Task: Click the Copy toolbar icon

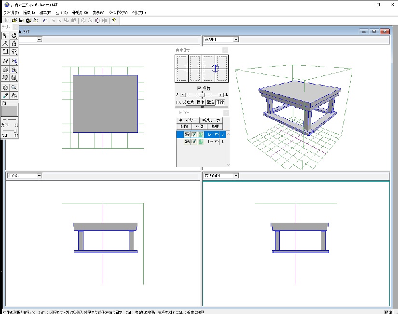Action: coord(67,21)
